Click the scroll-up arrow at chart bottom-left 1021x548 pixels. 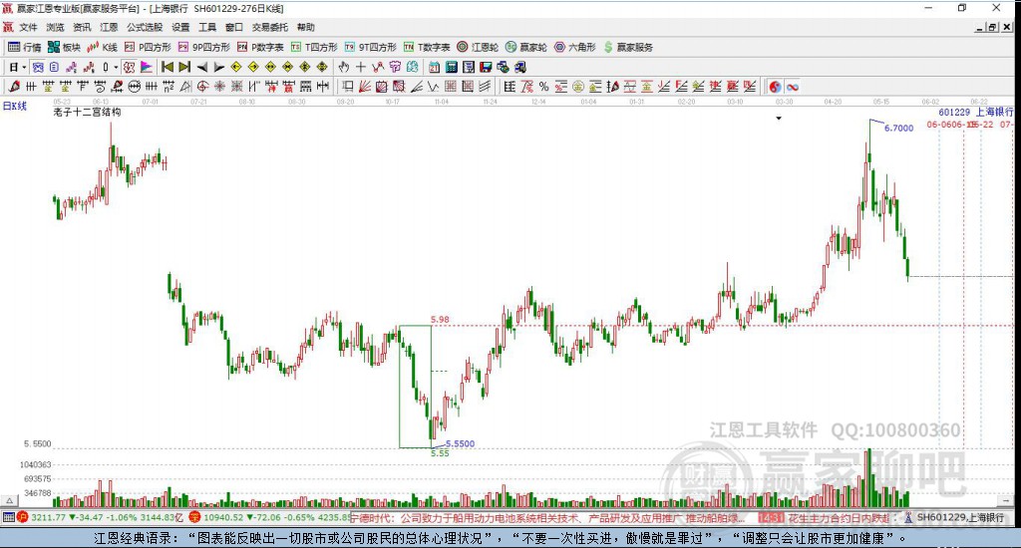coord(8,500)
